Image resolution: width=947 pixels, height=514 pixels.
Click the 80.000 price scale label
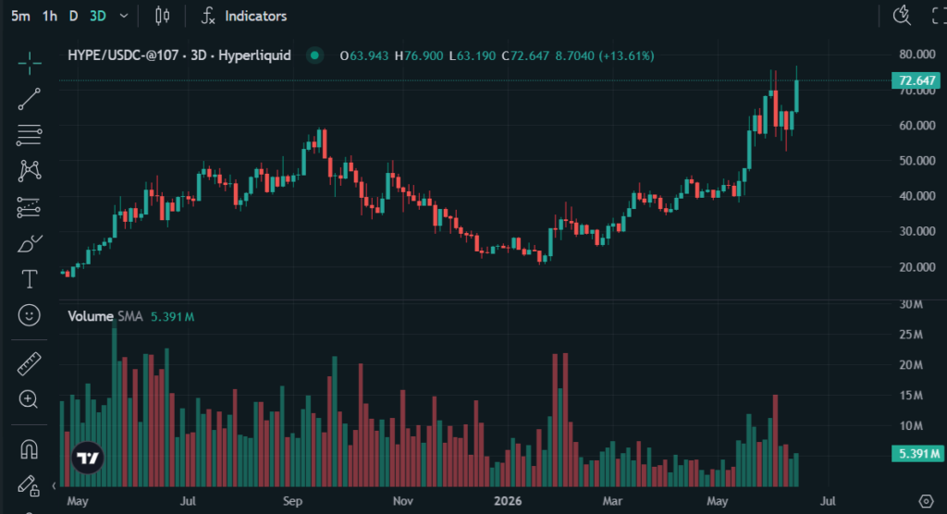916,55
